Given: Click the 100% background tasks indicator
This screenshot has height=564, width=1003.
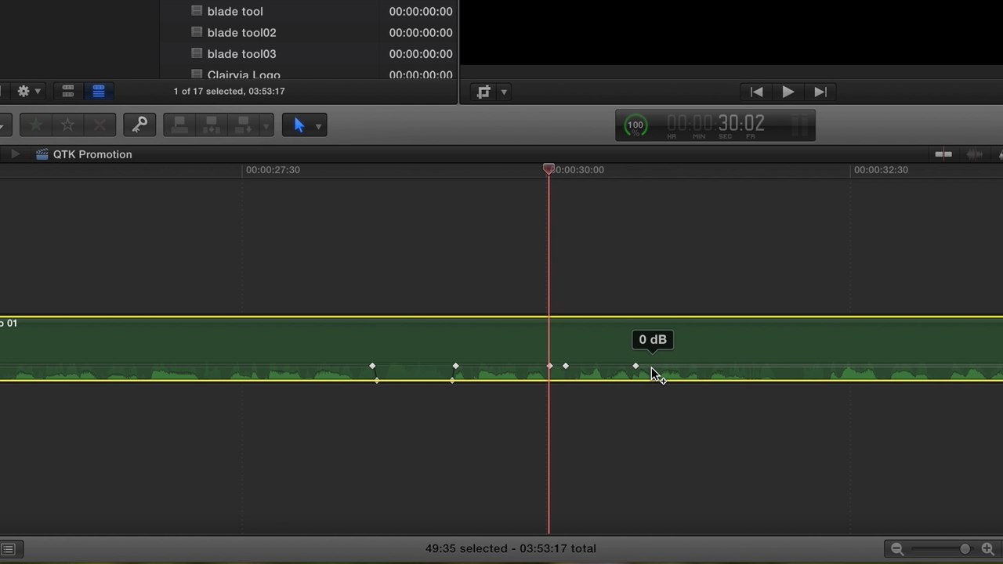Looking at the screenshot, I should [635, 125].
